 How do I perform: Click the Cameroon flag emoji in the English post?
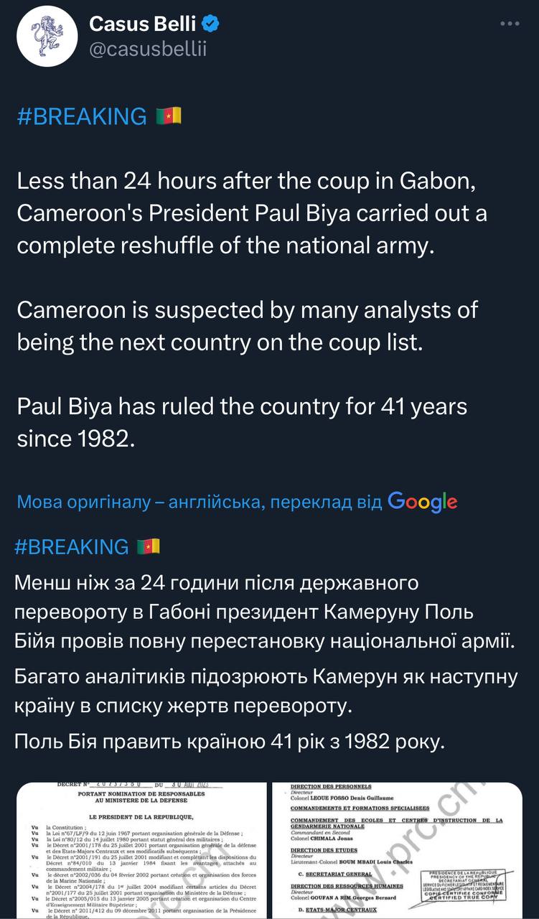169,116
